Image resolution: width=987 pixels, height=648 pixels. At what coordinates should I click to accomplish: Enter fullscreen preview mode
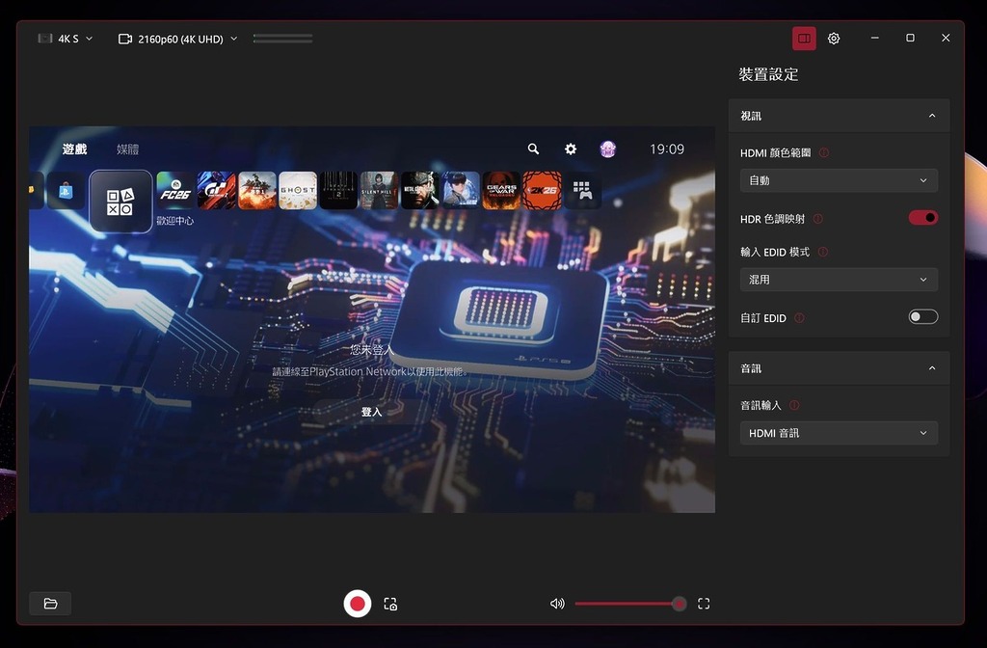[x=704, y=604]
